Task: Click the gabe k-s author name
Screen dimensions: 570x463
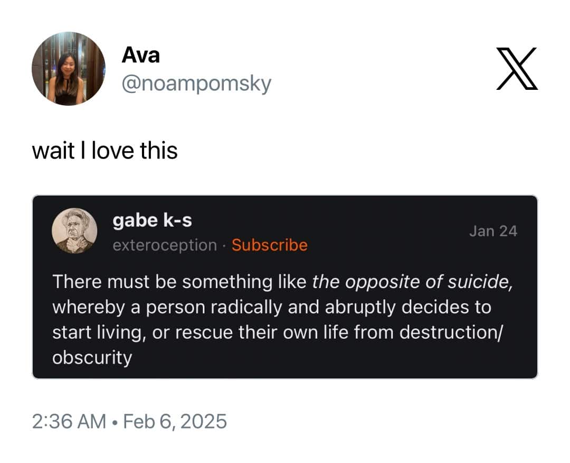Action: coord(153,220)
